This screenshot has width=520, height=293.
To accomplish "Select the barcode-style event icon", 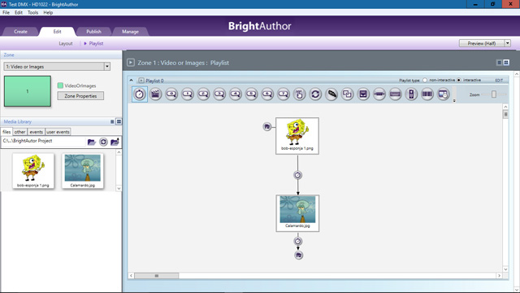I will (x=427, y=94).
